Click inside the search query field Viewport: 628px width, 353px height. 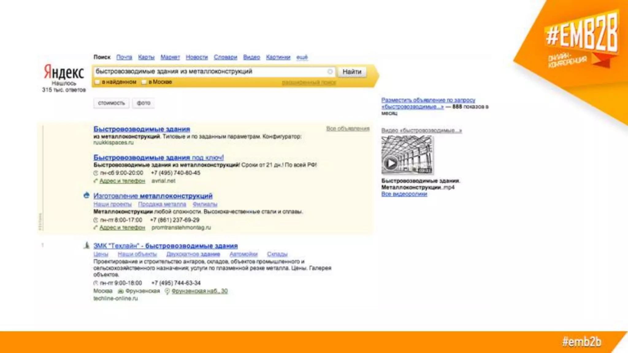click(209, 72)
